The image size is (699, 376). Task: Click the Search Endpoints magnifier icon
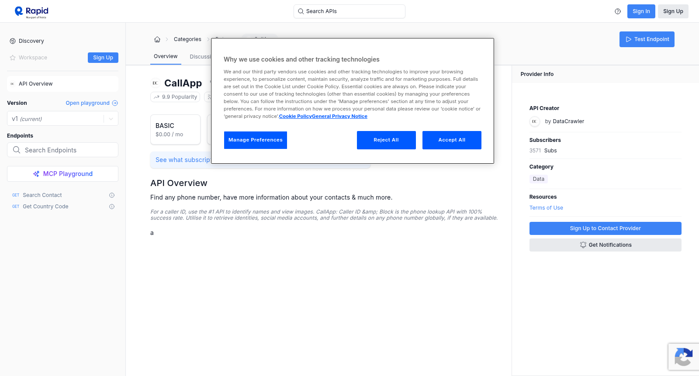tap(17, 150)
